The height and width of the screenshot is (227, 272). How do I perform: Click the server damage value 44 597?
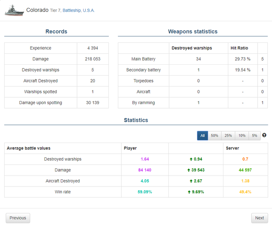(245, 170)
